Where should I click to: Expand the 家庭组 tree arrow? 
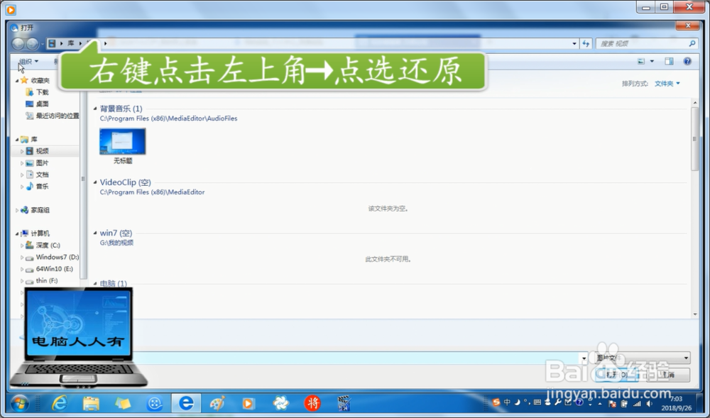(x=17, y=210)
